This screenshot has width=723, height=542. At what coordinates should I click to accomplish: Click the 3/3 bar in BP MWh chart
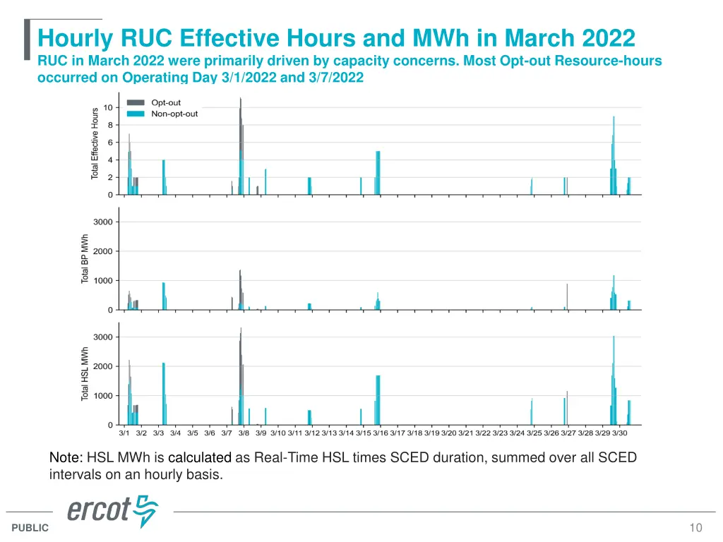click(x=164, y=296)
